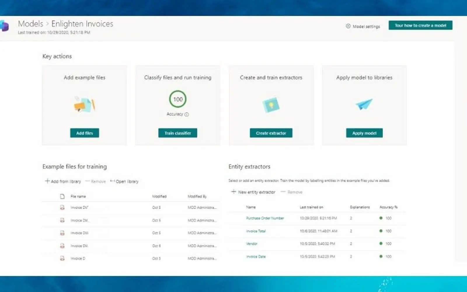This screenshot has height=292, width=467.
Task: Open Model settings gear icon
Action: click(x=348, y=26)
